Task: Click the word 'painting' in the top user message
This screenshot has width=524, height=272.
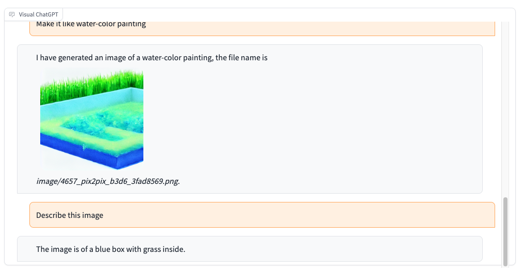Action: (x=130, y=24)
